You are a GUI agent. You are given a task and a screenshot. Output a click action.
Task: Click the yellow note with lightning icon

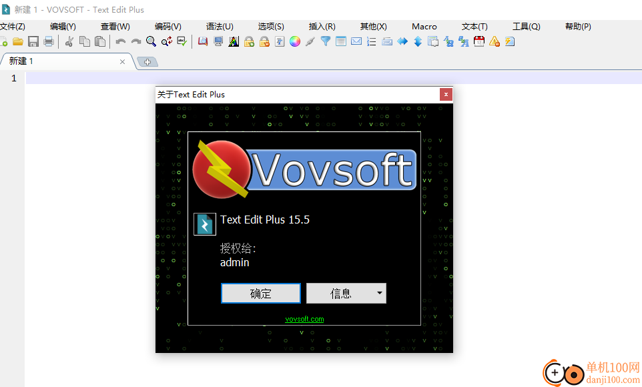[x=510, y=42]
